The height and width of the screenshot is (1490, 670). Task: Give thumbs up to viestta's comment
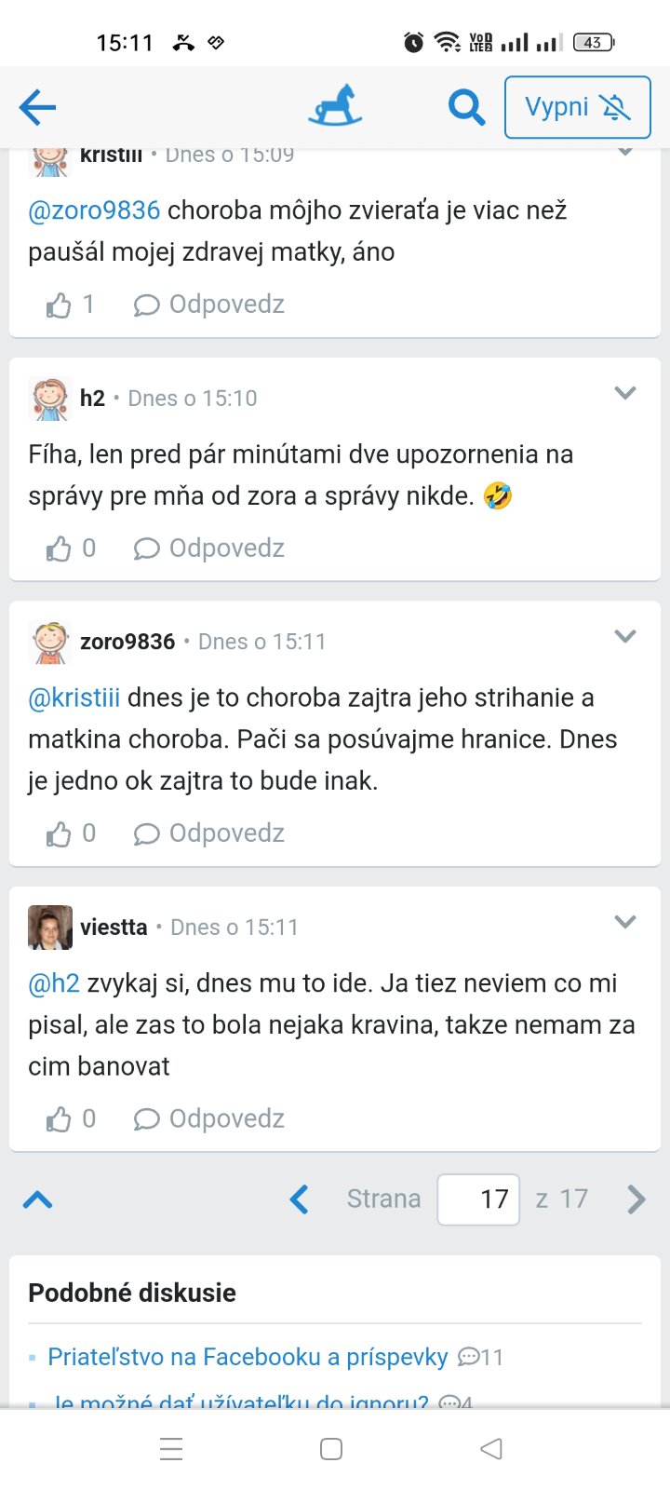[60, 1118]
